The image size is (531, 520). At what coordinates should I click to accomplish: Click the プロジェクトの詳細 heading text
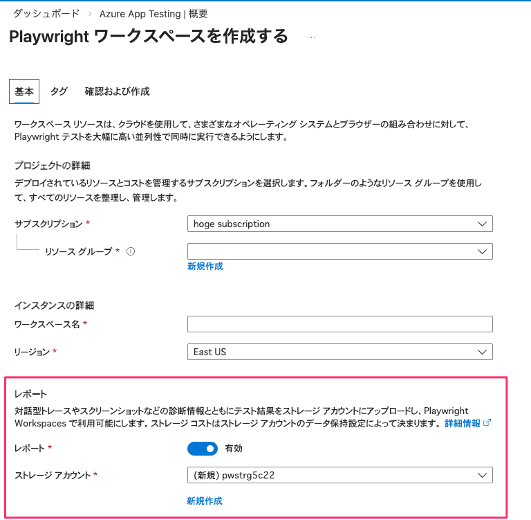(52, 165)
